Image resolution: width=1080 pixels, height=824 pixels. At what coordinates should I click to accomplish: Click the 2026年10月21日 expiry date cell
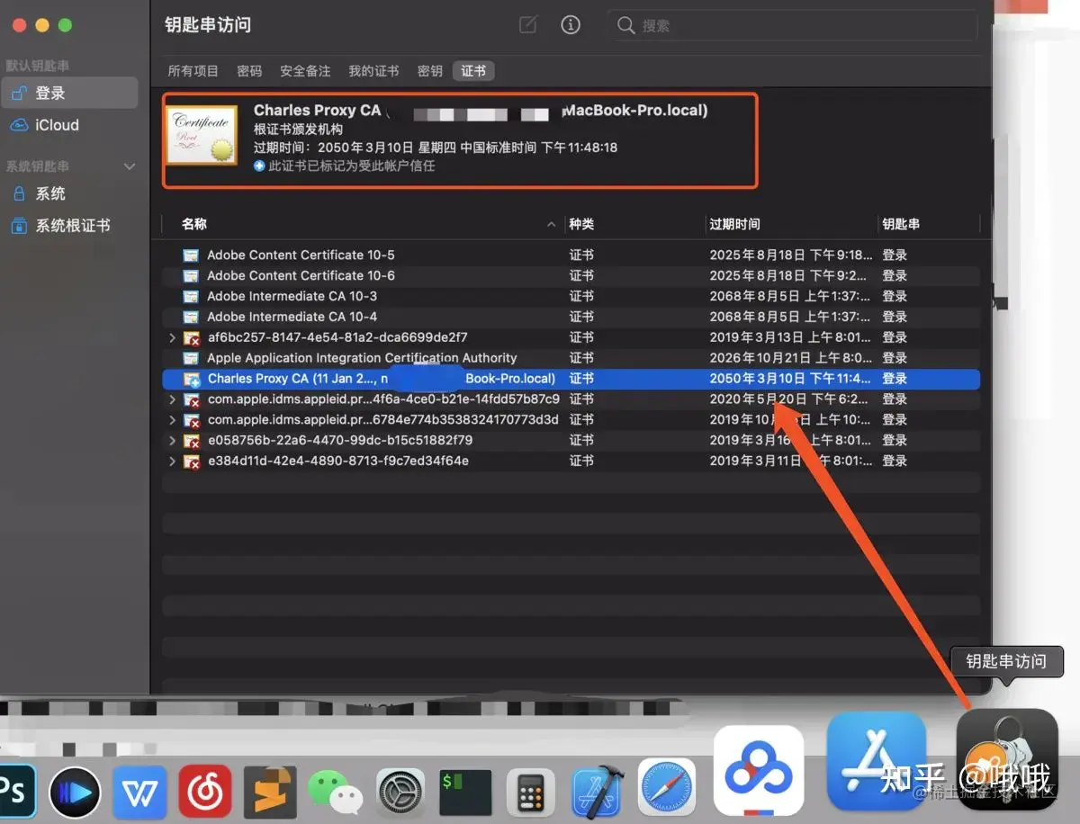790,358
